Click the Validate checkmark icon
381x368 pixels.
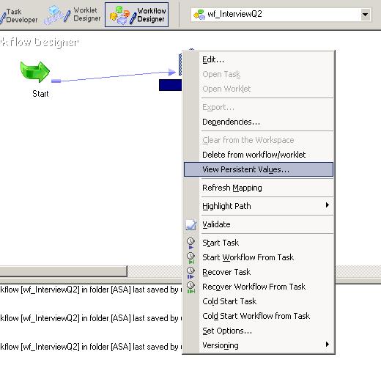(190, 224)
